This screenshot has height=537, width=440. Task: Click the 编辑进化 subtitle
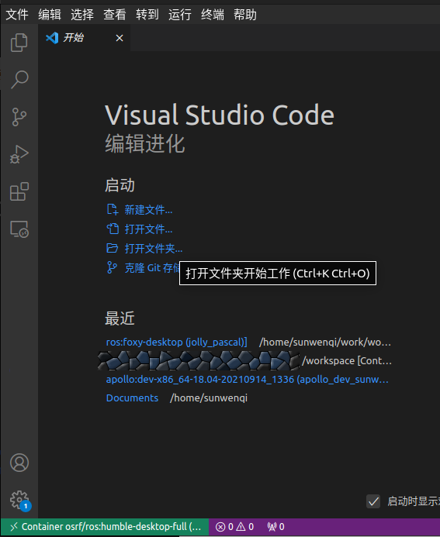(144, 143)
